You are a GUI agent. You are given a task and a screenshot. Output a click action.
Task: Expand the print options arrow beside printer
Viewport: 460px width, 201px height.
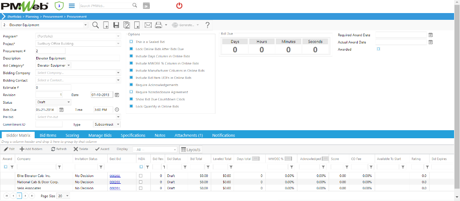166,25
